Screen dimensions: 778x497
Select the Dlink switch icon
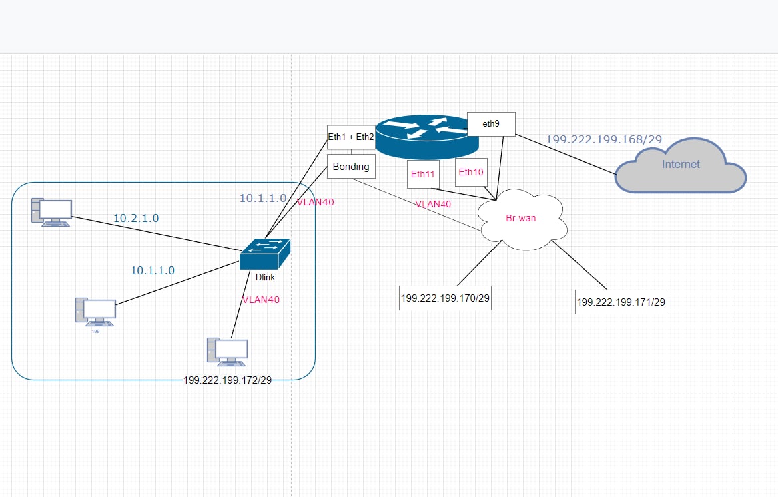[x=265, y=254]
